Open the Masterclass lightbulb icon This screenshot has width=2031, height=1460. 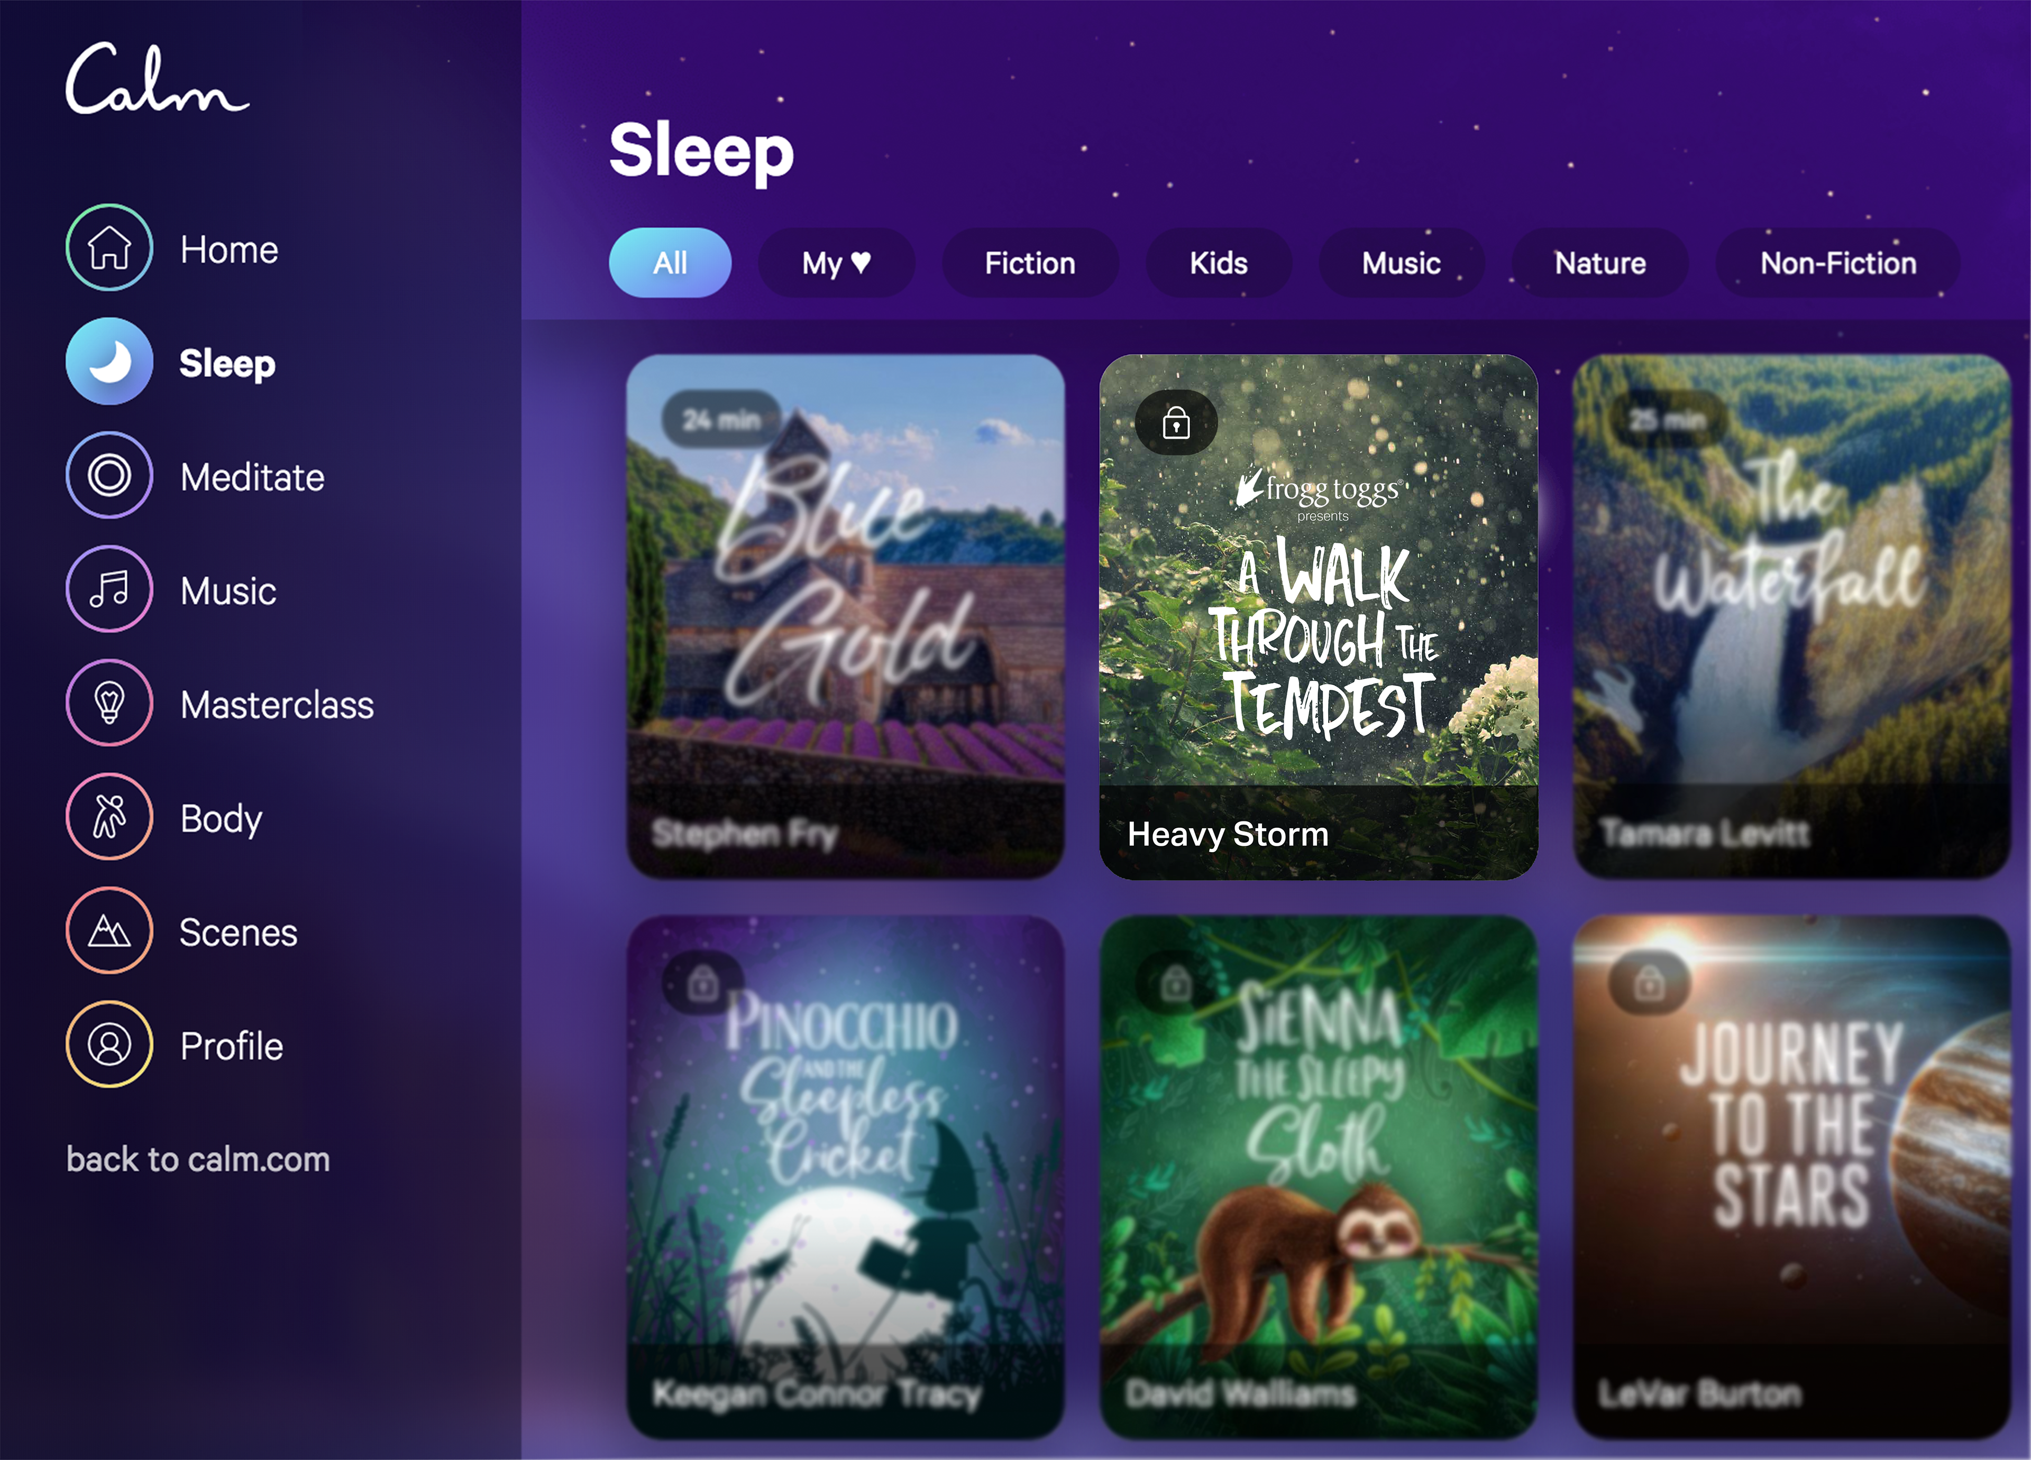click(109, 703)
